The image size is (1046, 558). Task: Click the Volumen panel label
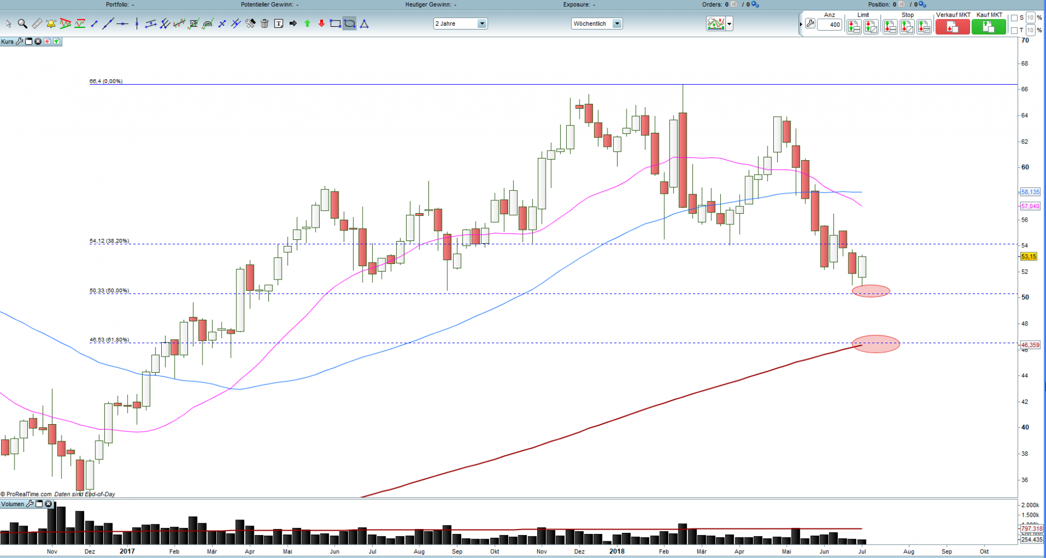click(13, 504)
